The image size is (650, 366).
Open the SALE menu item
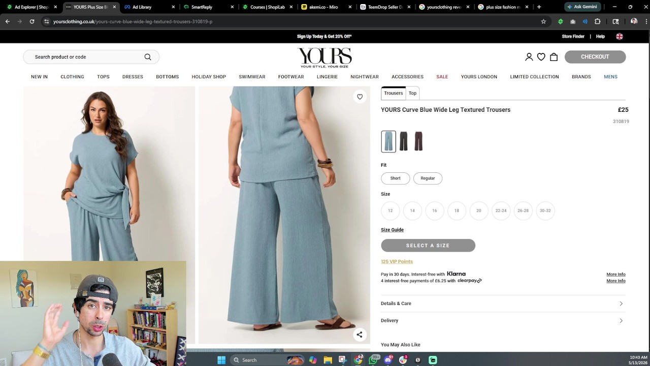click(x=442, y=77)
